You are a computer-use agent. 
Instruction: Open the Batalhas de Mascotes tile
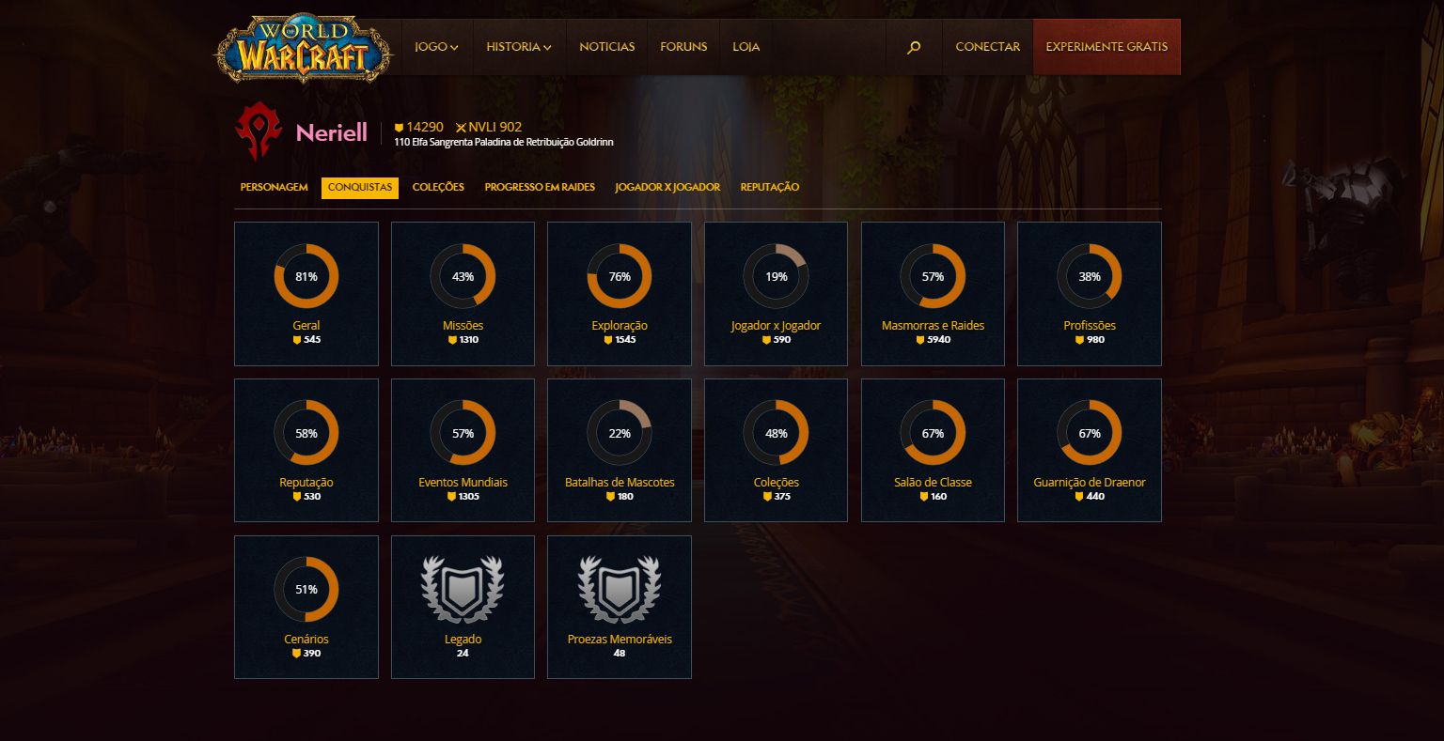[620, 450]
